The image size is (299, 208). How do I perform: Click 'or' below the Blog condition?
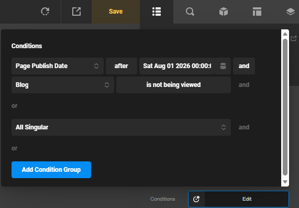pyautogui.click(x=14, y=106)
